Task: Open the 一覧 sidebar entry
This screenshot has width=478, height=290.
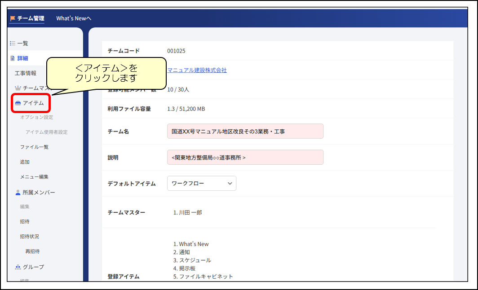Action: [x=22, y=43]
